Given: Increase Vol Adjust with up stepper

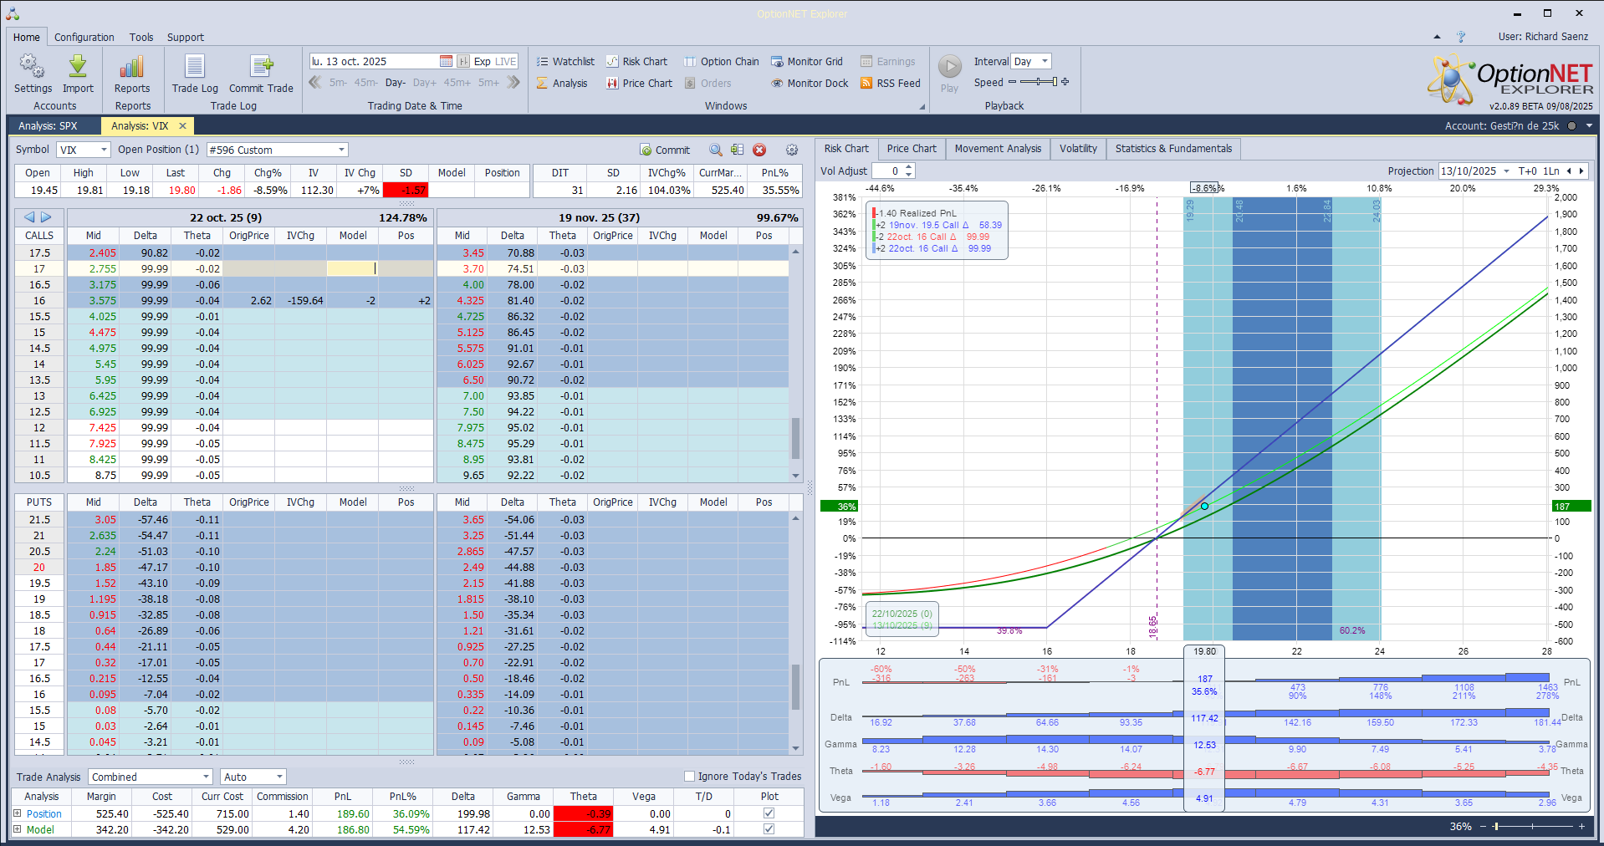Looking at the screenshot, I should (909, 167).
